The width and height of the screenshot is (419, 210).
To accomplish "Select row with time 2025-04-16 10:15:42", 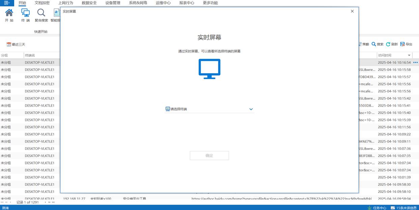I will pyautogui.click(x=394, y=98).
